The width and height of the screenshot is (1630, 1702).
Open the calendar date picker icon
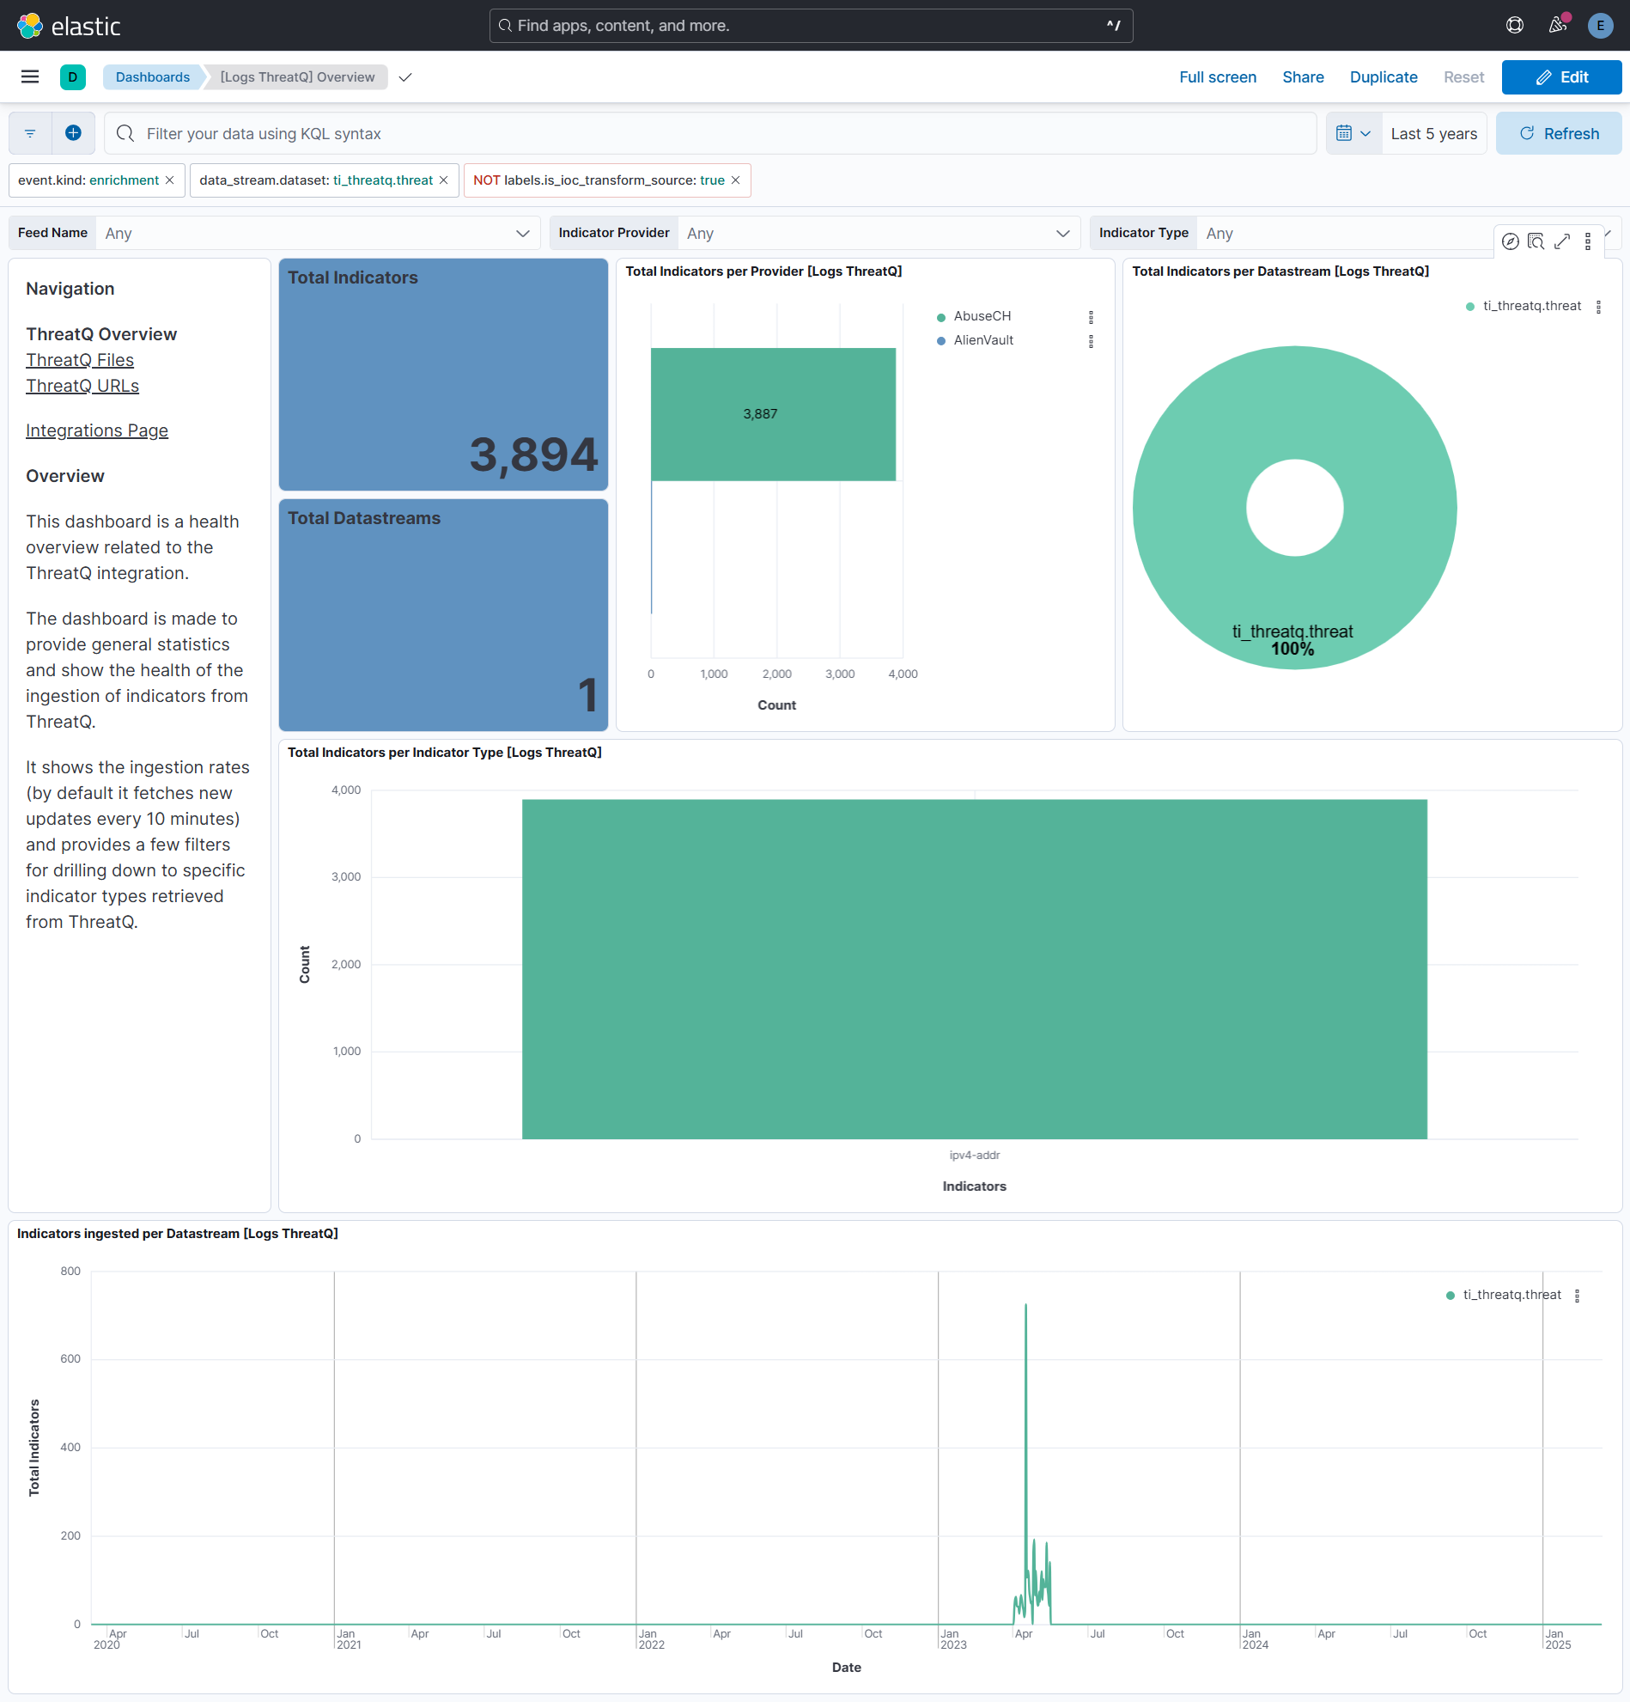pyautogui.click(x=1348, y=133)
